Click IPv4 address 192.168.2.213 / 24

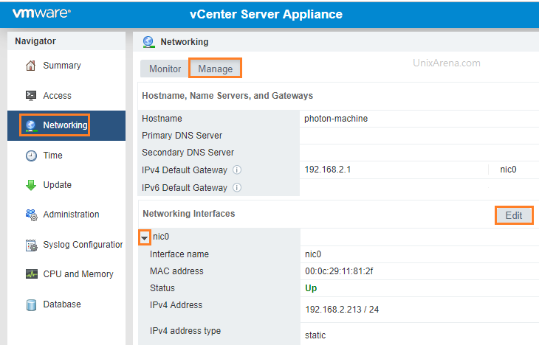pyautogui.click(x=342, y=310)
